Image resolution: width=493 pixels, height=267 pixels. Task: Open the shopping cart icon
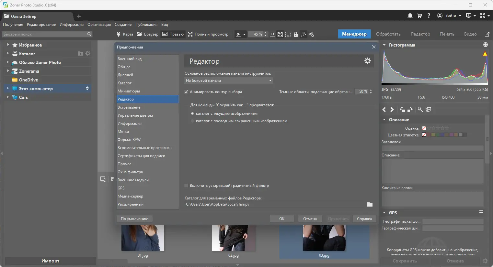click(419, 16)
